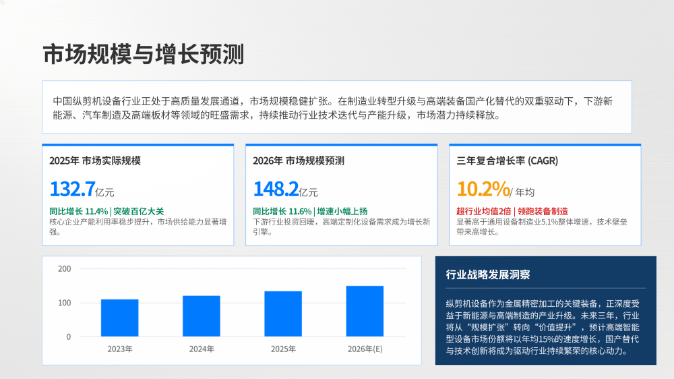The height and width of the screenshot is (379, 674).
Task: Select the value 132.7
Action: 72,189
